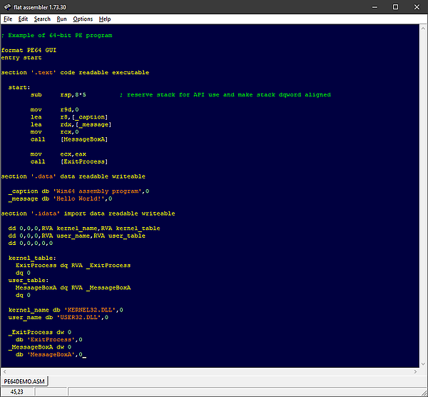Open the Run menu

(62, 19)
